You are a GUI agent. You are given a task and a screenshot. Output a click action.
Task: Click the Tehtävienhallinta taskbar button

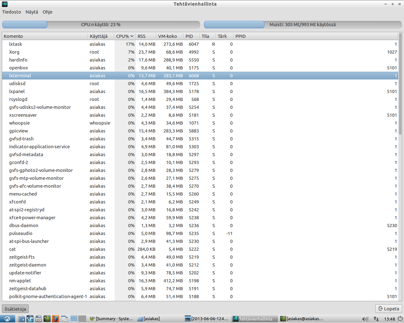(x=255, y=319)
